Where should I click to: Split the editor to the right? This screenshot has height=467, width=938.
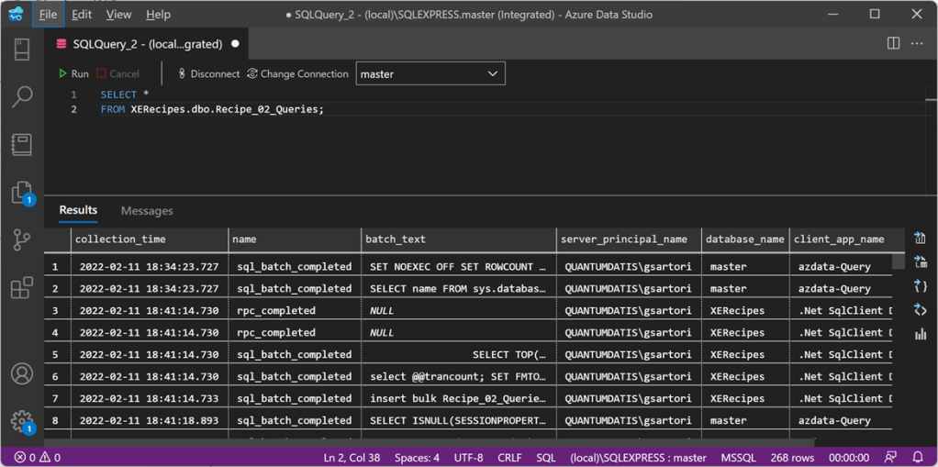[893, 43]
